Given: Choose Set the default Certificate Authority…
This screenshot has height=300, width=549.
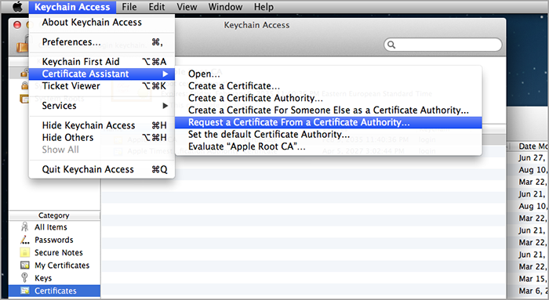Looking at the screenshot, I should 329,135.
